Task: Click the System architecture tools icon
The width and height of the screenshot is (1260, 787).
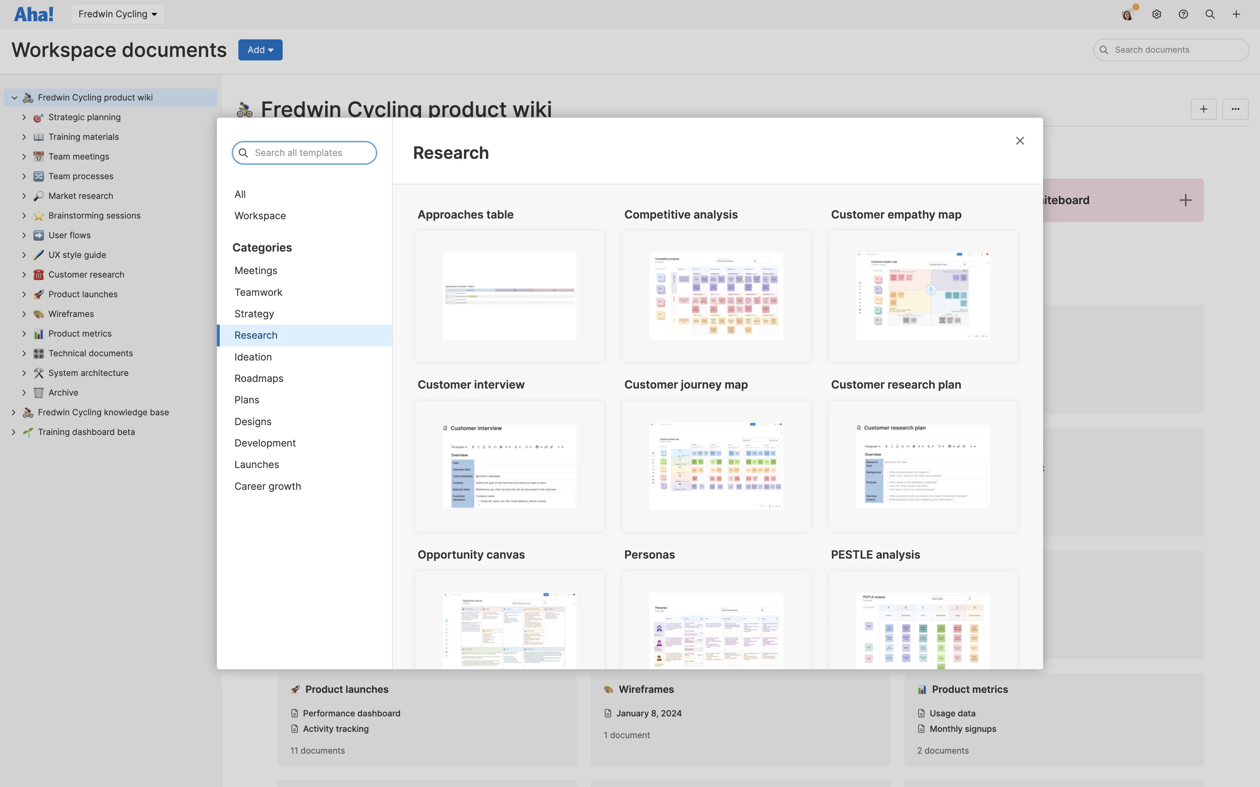Action: tap(38, 373)
